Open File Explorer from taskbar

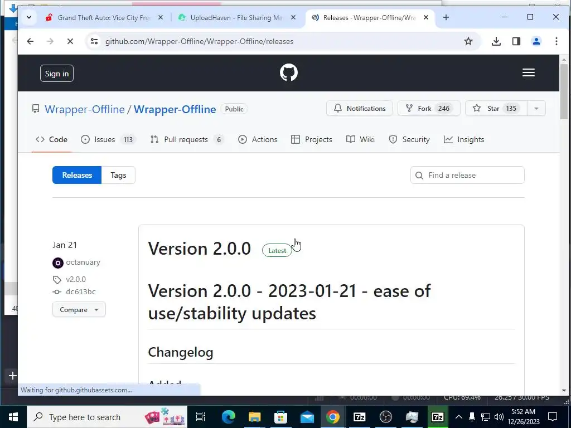[x=254, y=417]
